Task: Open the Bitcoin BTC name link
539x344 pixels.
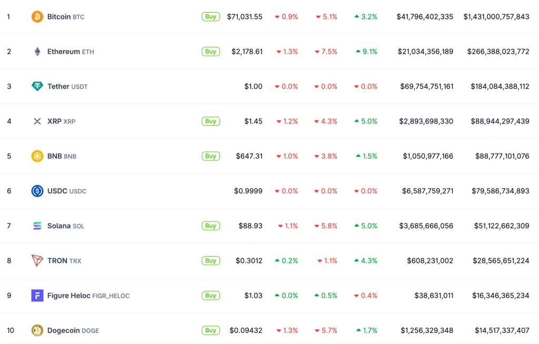Action: point(65,17)
